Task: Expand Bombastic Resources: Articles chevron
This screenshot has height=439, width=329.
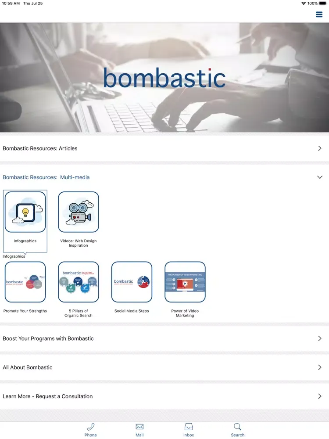Action: [320, 148]
